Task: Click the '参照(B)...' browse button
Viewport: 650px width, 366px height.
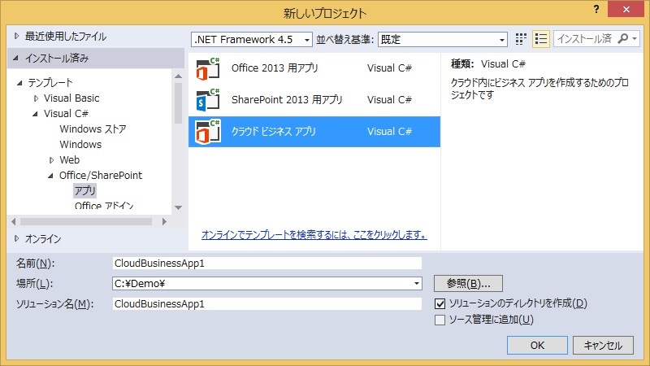Action: (469, 283)
